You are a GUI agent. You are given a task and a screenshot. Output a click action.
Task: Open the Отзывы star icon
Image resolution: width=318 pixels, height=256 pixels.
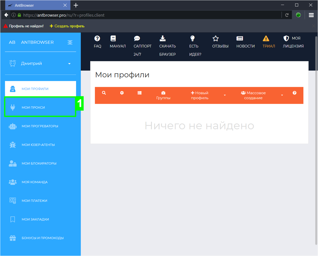tap(216, 39)
